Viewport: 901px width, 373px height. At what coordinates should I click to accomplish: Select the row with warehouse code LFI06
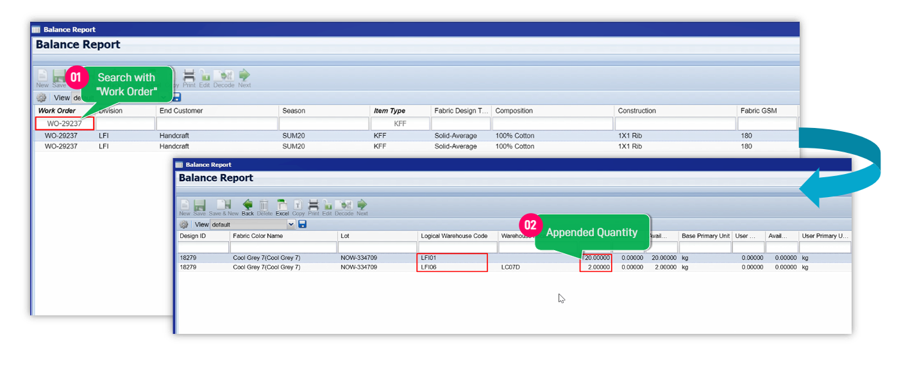pos(514,267)
